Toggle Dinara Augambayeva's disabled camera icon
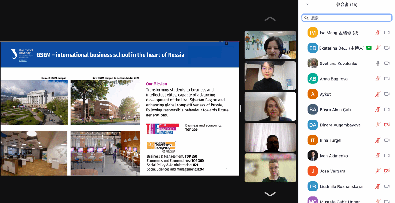Image resolution: width=395 pixels, height=203 pixels. [x=387, y=125]
